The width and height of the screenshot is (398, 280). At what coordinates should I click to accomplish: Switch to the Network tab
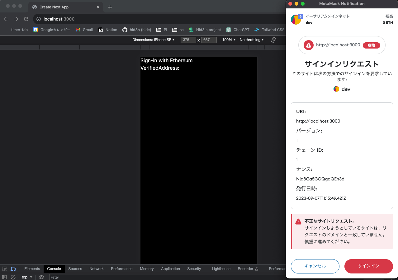pos(97,269)
